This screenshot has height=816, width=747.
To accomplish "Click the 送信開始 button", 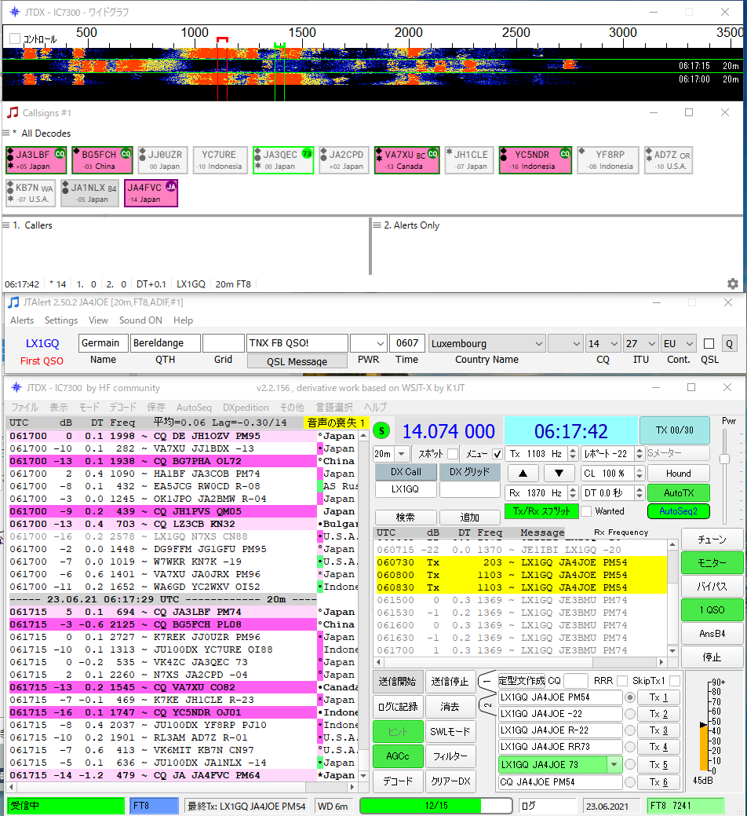I will [x=398, y=681].
